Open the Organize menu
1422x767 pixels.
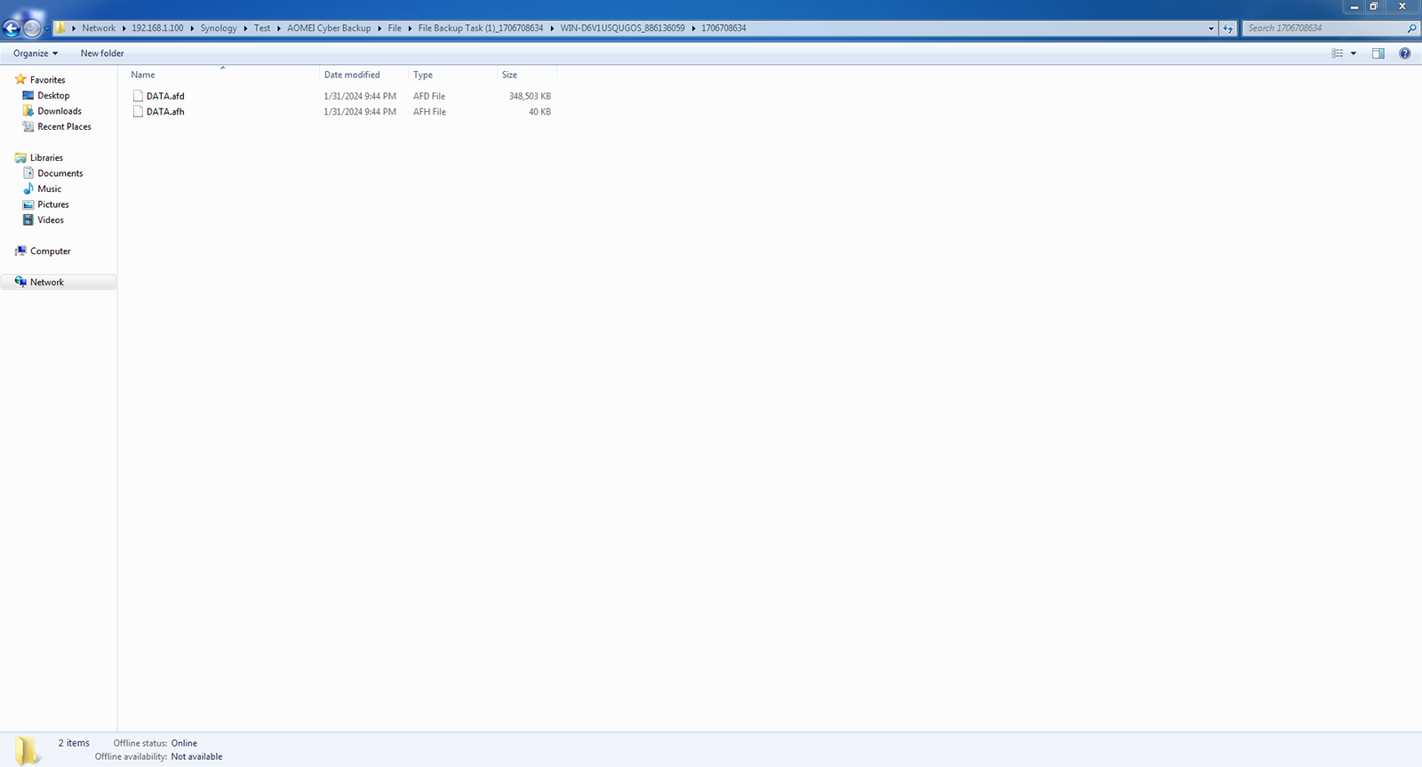coord(36,53)
